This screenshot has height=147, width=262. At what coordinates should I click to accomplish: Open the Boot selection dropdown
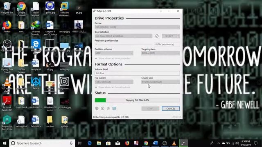(124, 36)
